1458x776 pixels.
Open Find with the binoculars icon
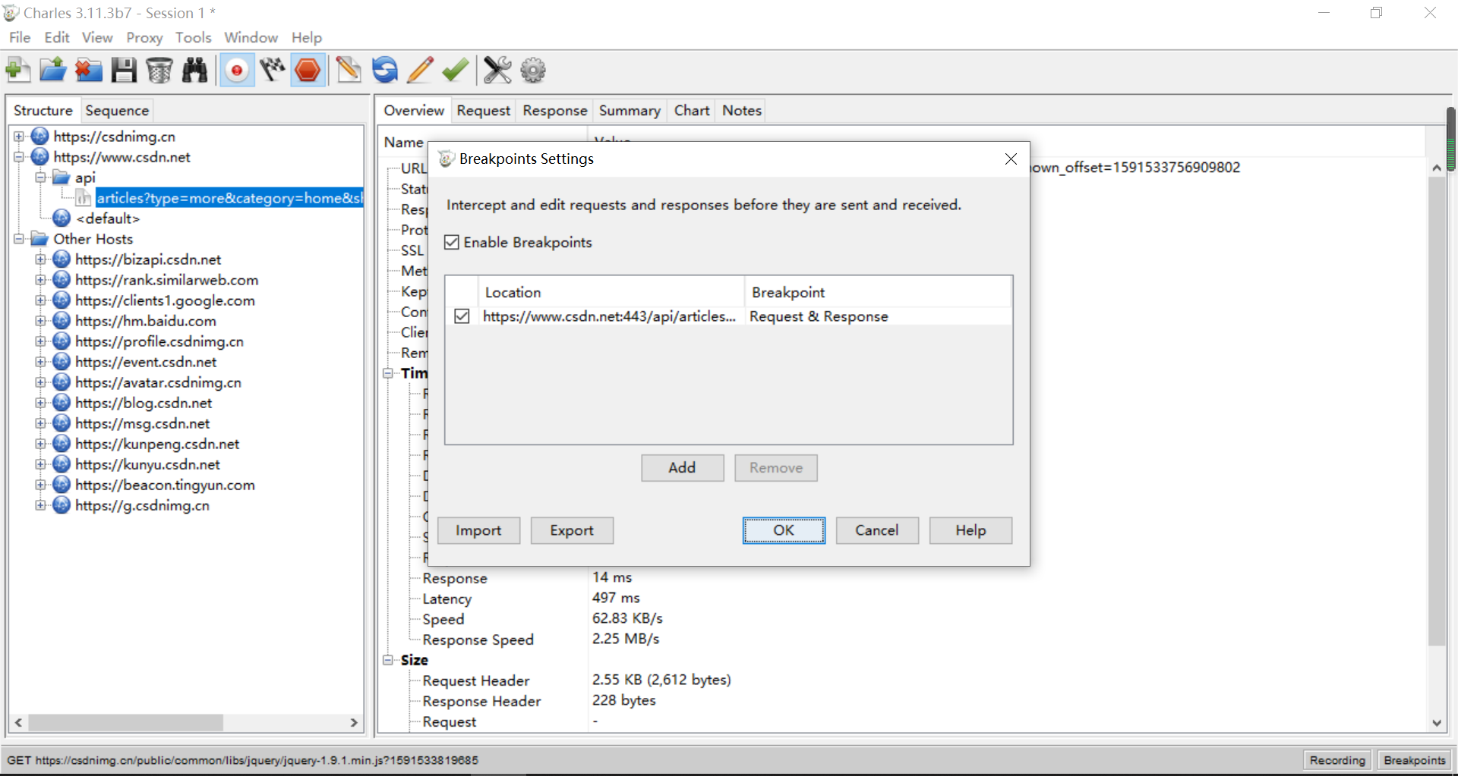(194, 71)
